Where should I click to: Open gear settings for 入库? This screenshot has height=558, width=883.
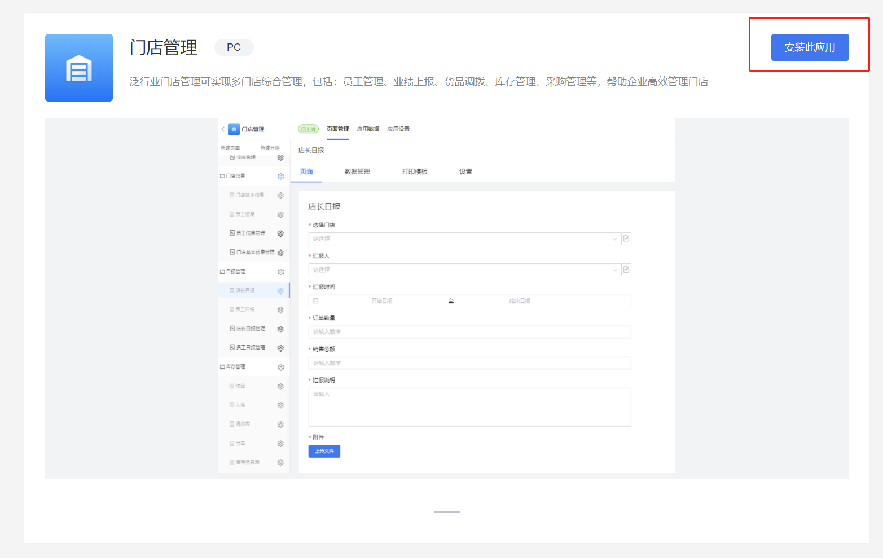(280, 406)
